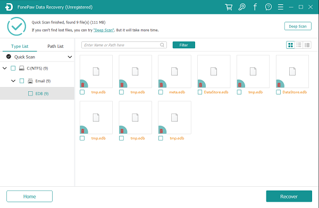Click the meta.edb file name

tap(177, 92)
